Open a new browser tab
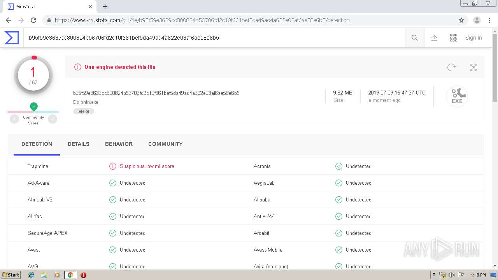498x280 pixels. [105, 7]
